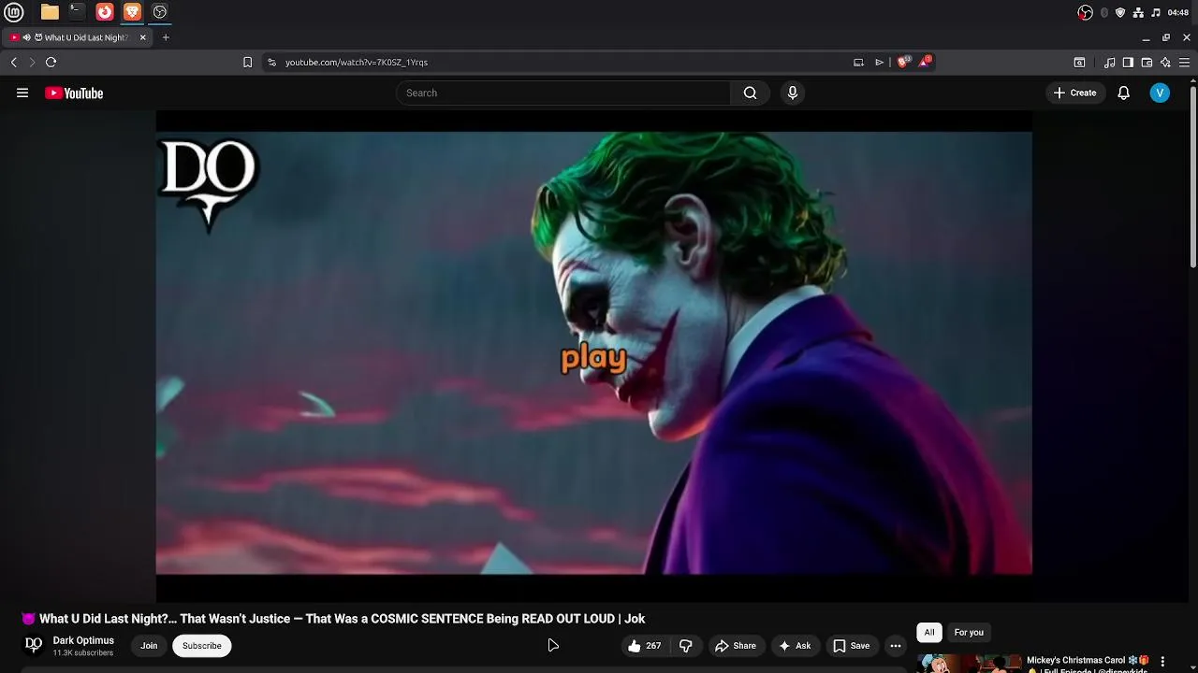Mute the tab via speaker icon
Viewport: 1198px width, 673px height.
pos(26,37)
